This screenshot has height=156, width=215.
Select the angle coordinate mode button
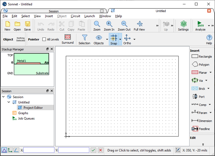[x=16, y=150]
